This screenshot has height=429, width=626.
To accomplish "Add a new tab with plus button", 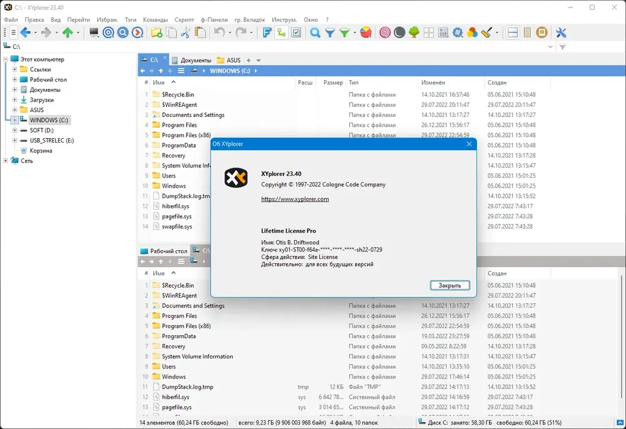I will pyautogui.click(x=249, y=60).
